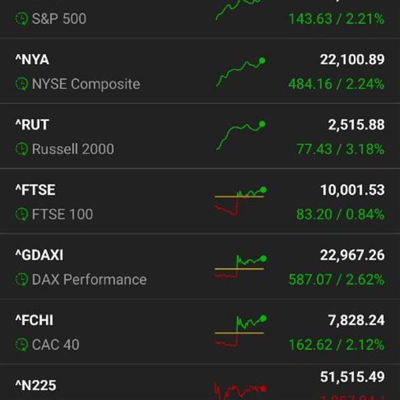Viewport: 400px width, 400px height.
Task: Tap the 83.20 / 0.84% FTSE change
Action: click(x=340, y=214)
